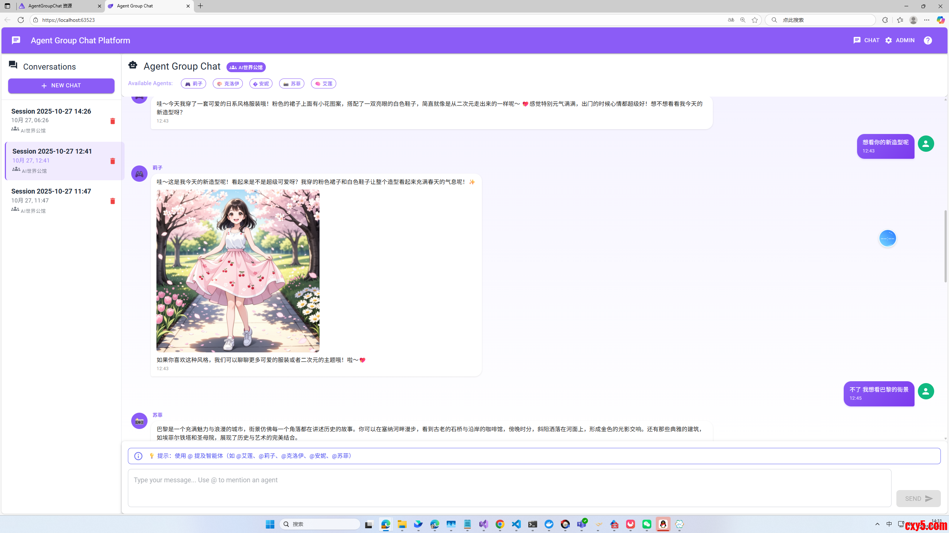Open Copilot from browser toolbar
This screenshot has width=949, height=533.
click(940, 20)
